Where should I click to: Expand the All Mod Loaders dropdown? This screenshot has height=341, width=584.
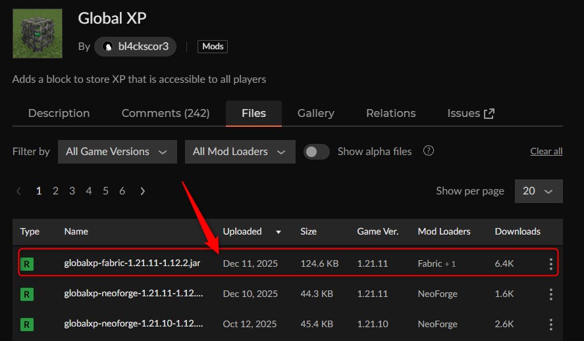click(240, 152)
